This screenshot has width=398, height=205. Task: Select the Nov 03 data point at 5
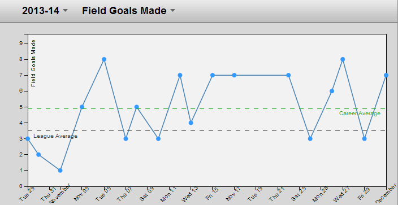tap(82, 107)
